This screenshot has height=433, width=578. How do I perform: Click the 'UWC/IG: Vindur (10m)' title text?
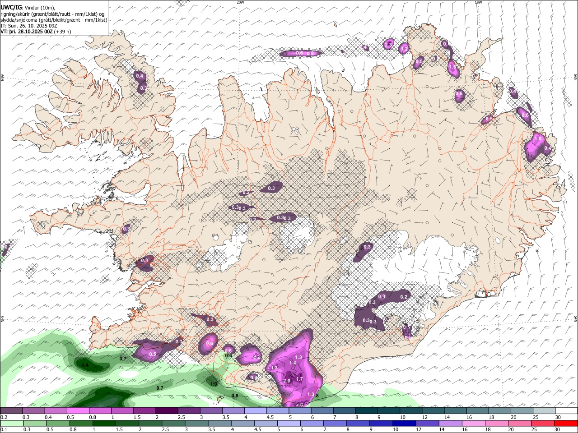pos(28,7)
